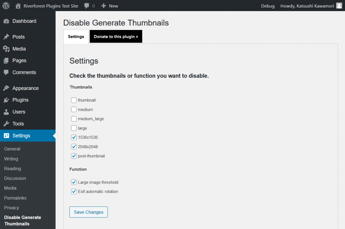This screenshot has height=229, width=345.
Task: Uncheck the 2048x2048 checkbox
Action: (74, 147)
